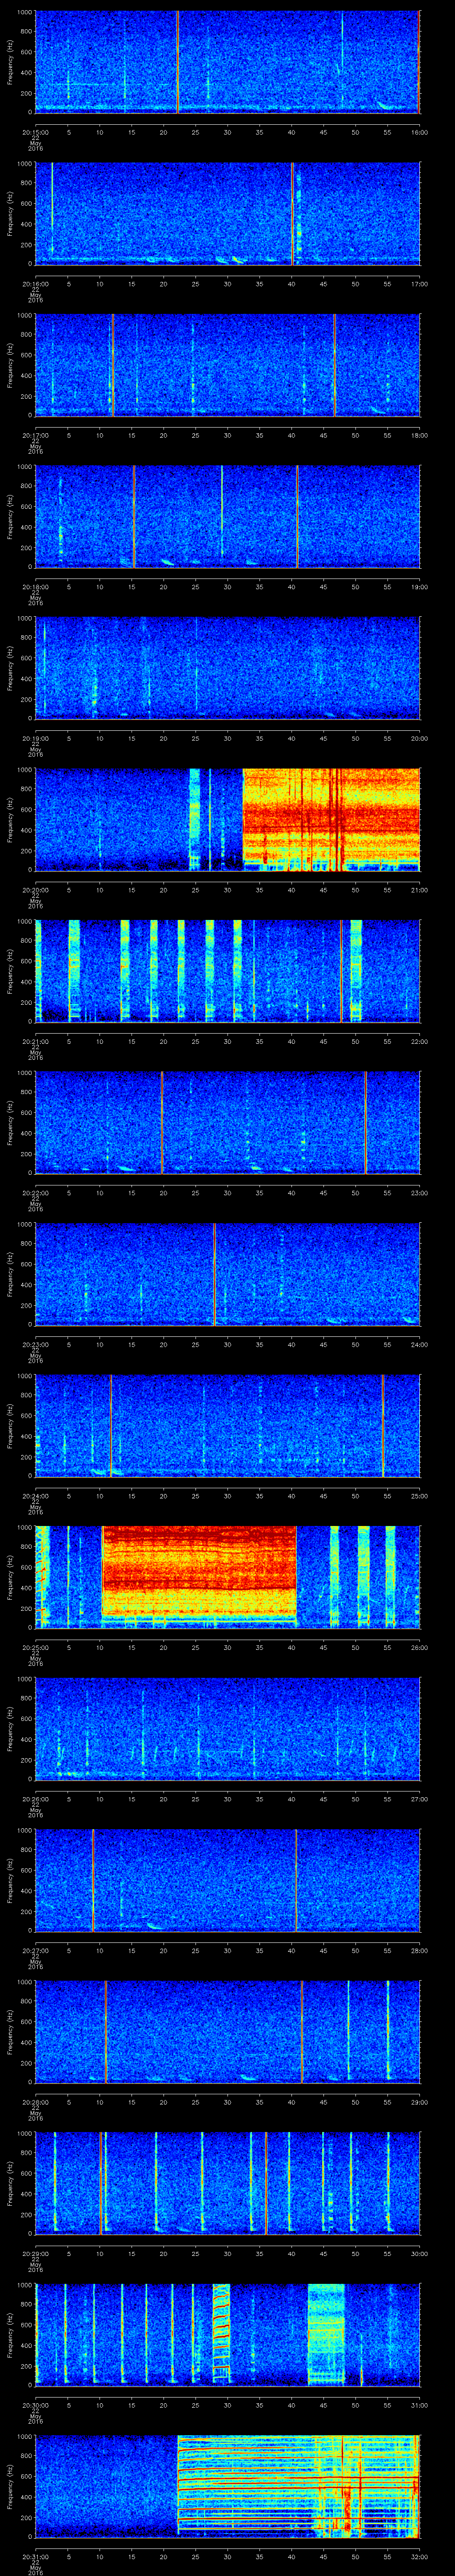
Task: Select the spectrogram panel starting at 20:24:00
Action: 227,1426
